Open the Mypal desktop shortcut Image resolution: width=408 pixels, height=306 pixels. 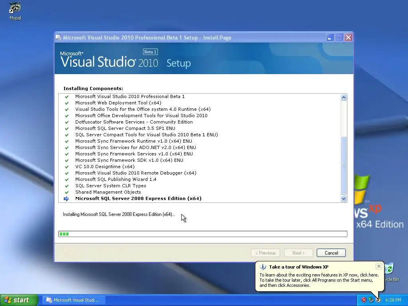(15, 11)
